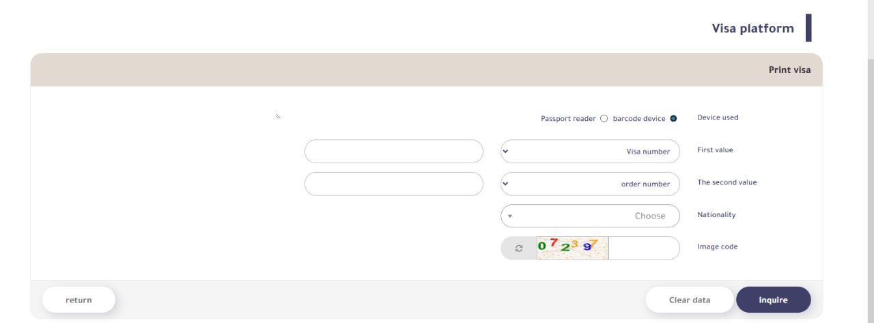
Task: Click the Nationality field label
Action: [716, 214]
